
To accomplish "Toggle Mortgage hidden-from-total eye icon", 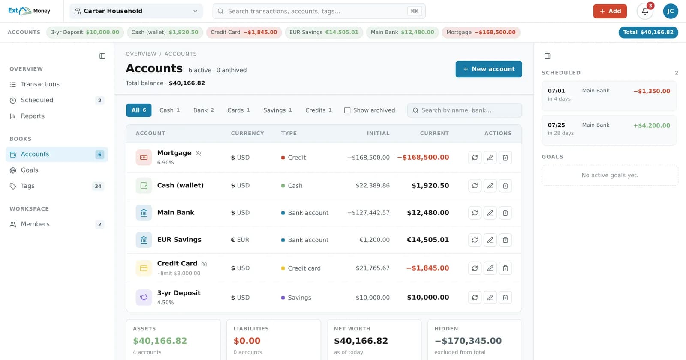I will pyautogui.click(x=198, y=153).
